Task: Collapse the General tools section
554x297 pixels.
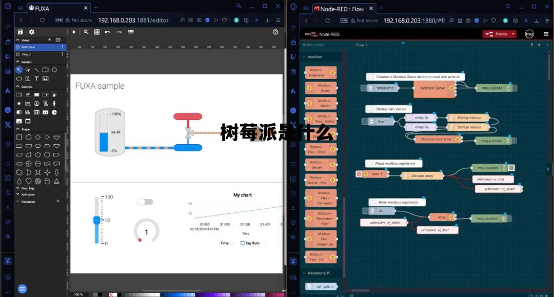Action: [x=17, y=62]
